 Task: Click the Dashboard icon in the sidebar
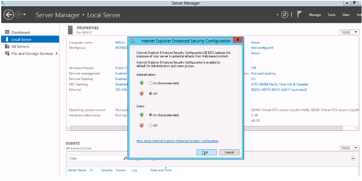[x=7, y=32]
